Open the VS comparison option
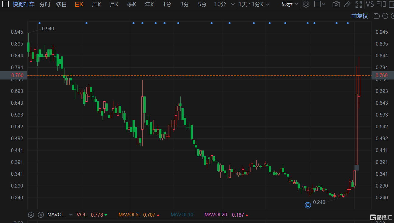 370,4
